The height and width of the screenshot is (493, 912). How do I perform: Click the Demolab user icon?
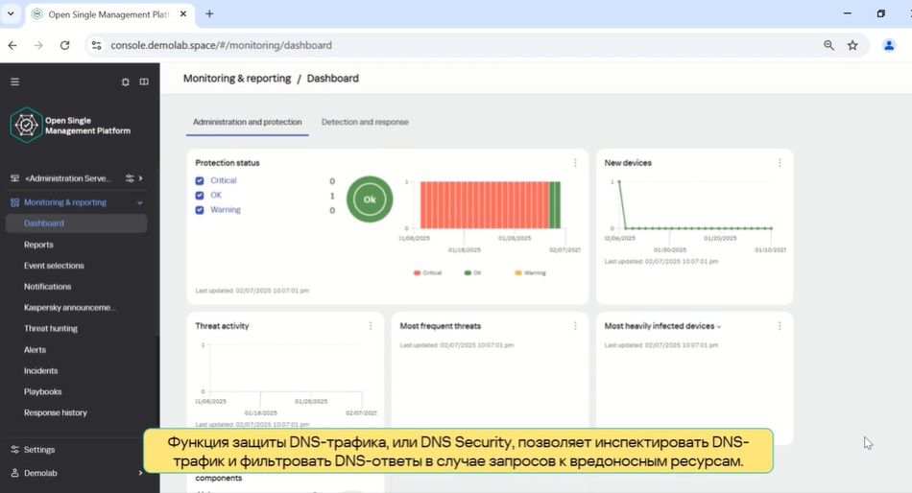[x=15, y=473]
